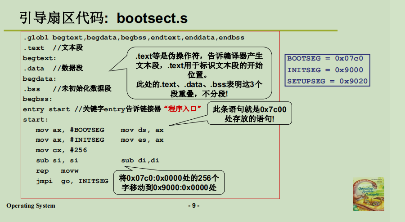The height and width of the screenshot is (222, 405).
Task: Select the BOOTSEG = 0x07c0 definition line
Action: tap(325, 59)
